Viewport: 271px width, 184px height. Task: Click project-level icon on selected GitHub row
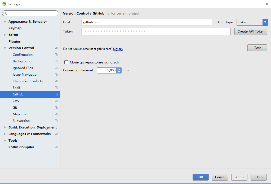(56, 94)
